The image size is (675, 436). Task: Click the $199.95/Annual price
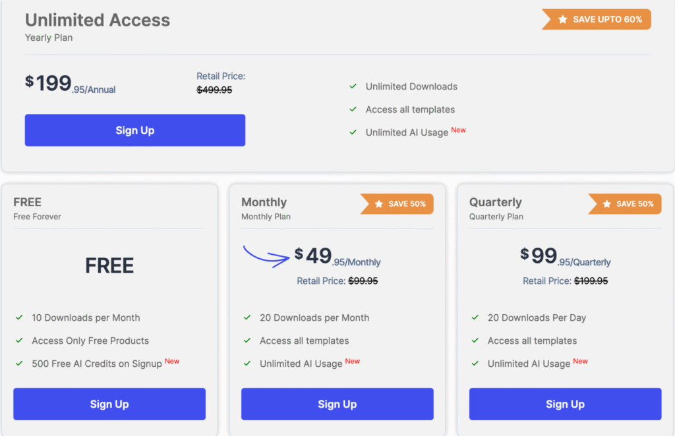tap(71, 84)
